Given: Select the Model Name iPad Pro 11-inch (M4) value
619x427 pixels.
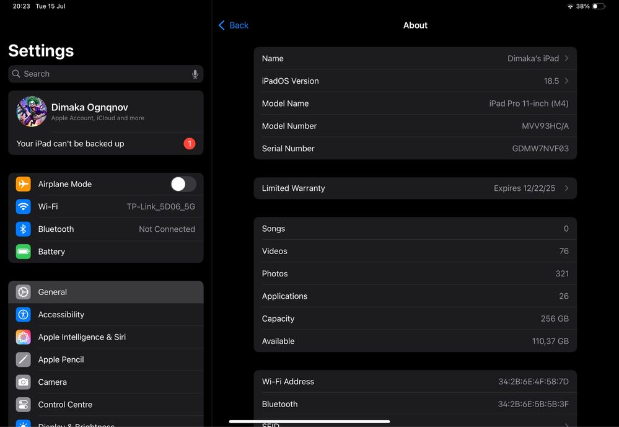Looking at the screenshot, I should 529,103.
